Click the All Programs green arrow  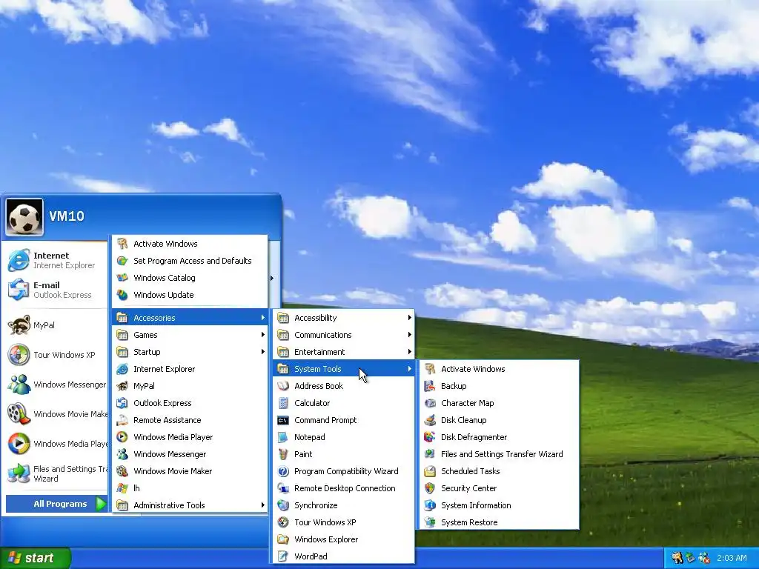click(x=100, y=504)
